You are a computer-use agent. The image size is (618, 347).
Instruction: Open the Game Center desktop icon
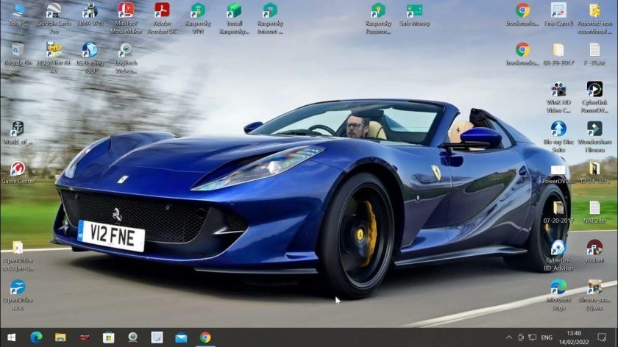[18, 170]
